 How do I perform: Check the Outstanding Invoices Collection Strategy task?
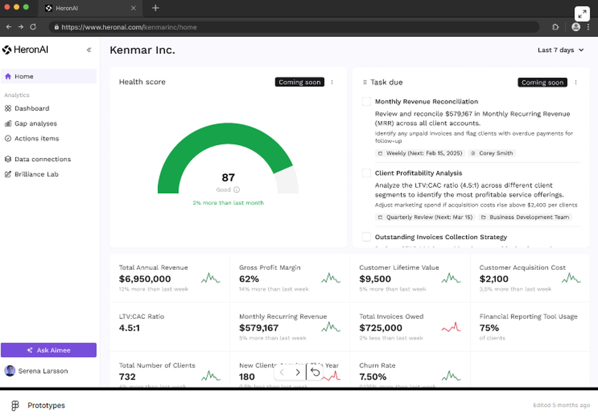coord(366,237)
